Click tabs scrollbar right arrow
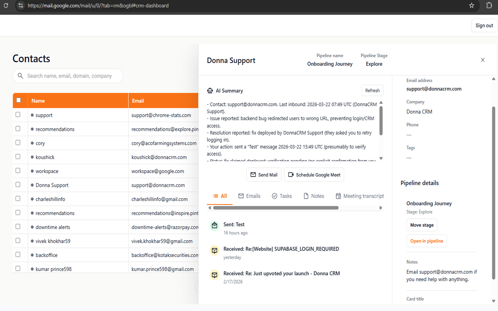This screenshot has height=311, width=498. pos(381,208)
